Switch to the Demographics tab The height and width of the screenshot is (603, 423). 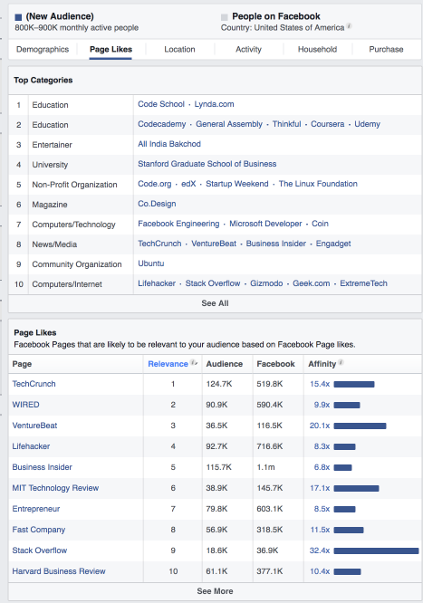point(43,49)
